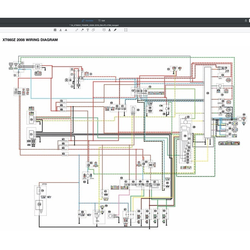Viewport: 250px width, 250px height.
Task: Click the XT660Z 2008 WIRING DIAGRAM heading
Action: [x=30, y=40]
